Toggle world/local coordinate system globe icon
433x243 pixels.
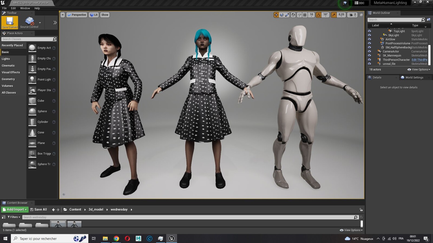pyautogui.click(x=293, y=15)
